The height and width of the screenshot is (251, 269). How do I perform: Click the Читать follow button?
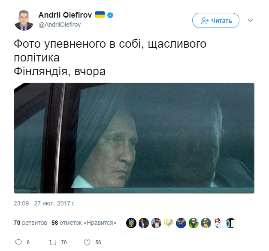216,21
